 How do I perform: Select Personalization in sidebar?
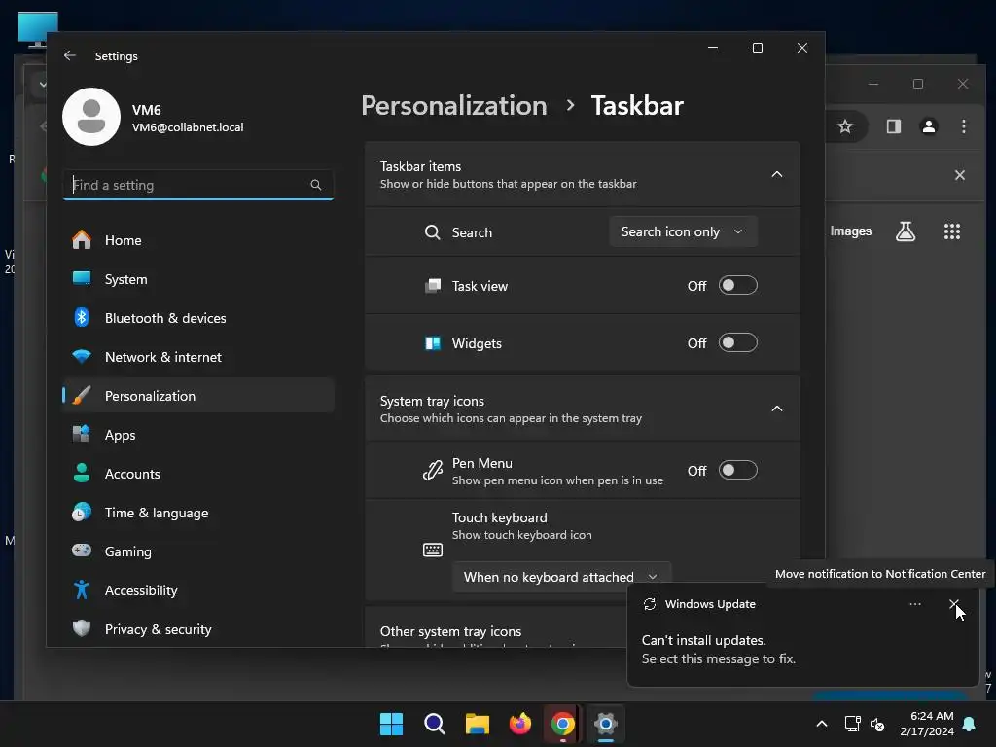pos(198,396)
